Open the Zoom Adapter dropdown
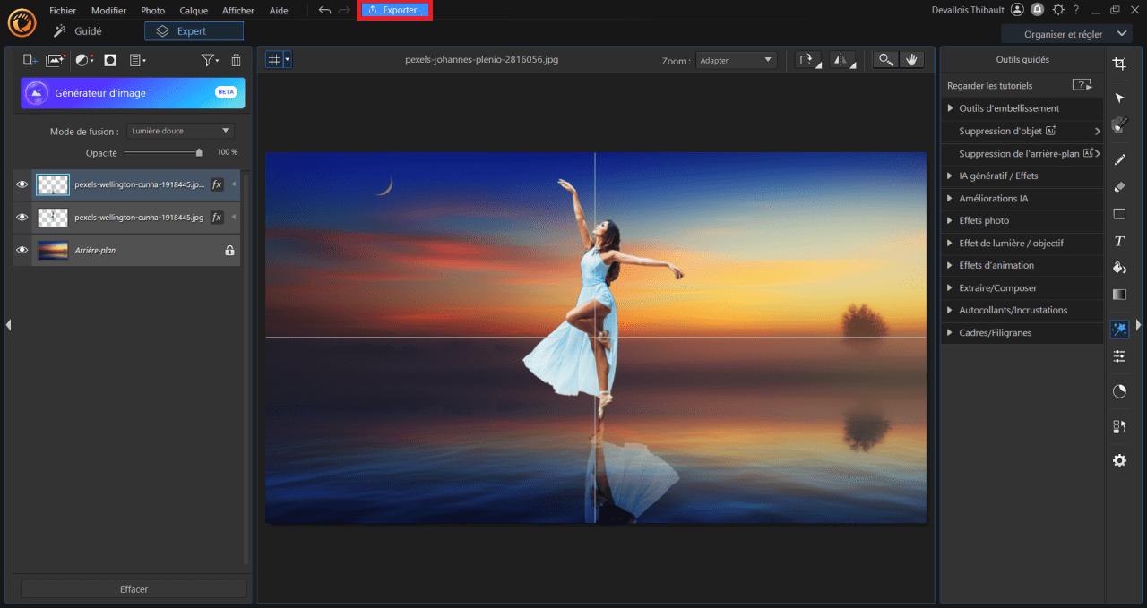 [x=735, y=60]
